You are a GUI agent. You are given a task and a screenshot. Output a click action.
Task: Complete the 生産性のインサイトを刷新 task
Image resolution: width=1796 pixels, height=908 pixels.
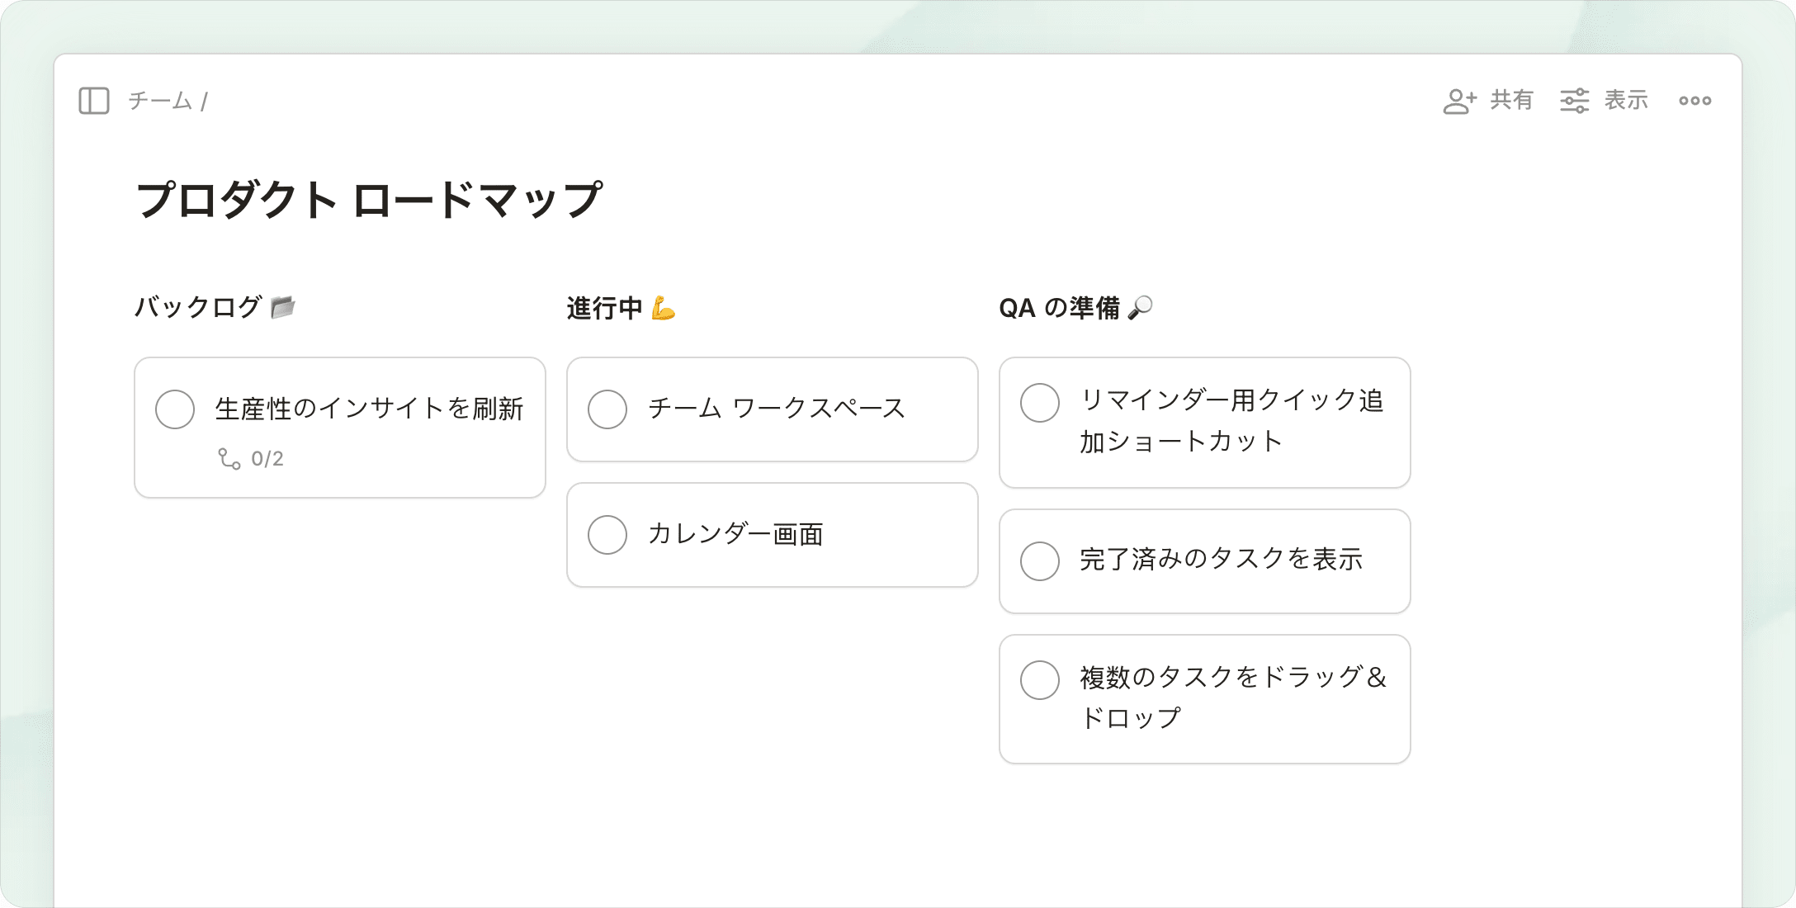[x=175, y=409]
